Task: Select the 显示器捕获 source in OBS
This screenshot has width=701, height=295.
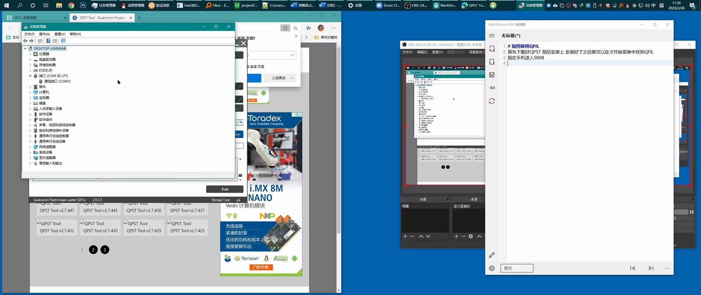Action: (x=462, y=206)
